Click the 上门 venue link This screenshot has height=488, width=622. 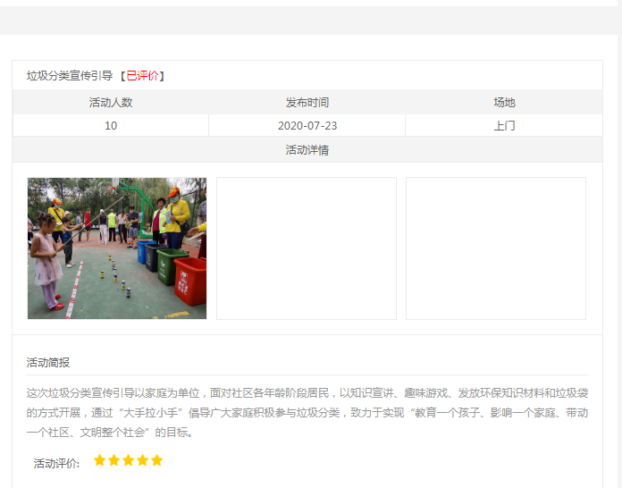[x=504, y=126]
